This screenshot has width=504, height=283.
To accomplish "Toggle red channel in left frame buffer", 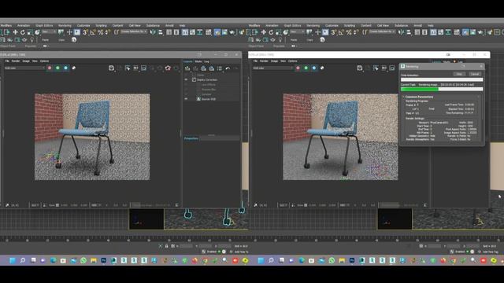I will click(50, 68).
